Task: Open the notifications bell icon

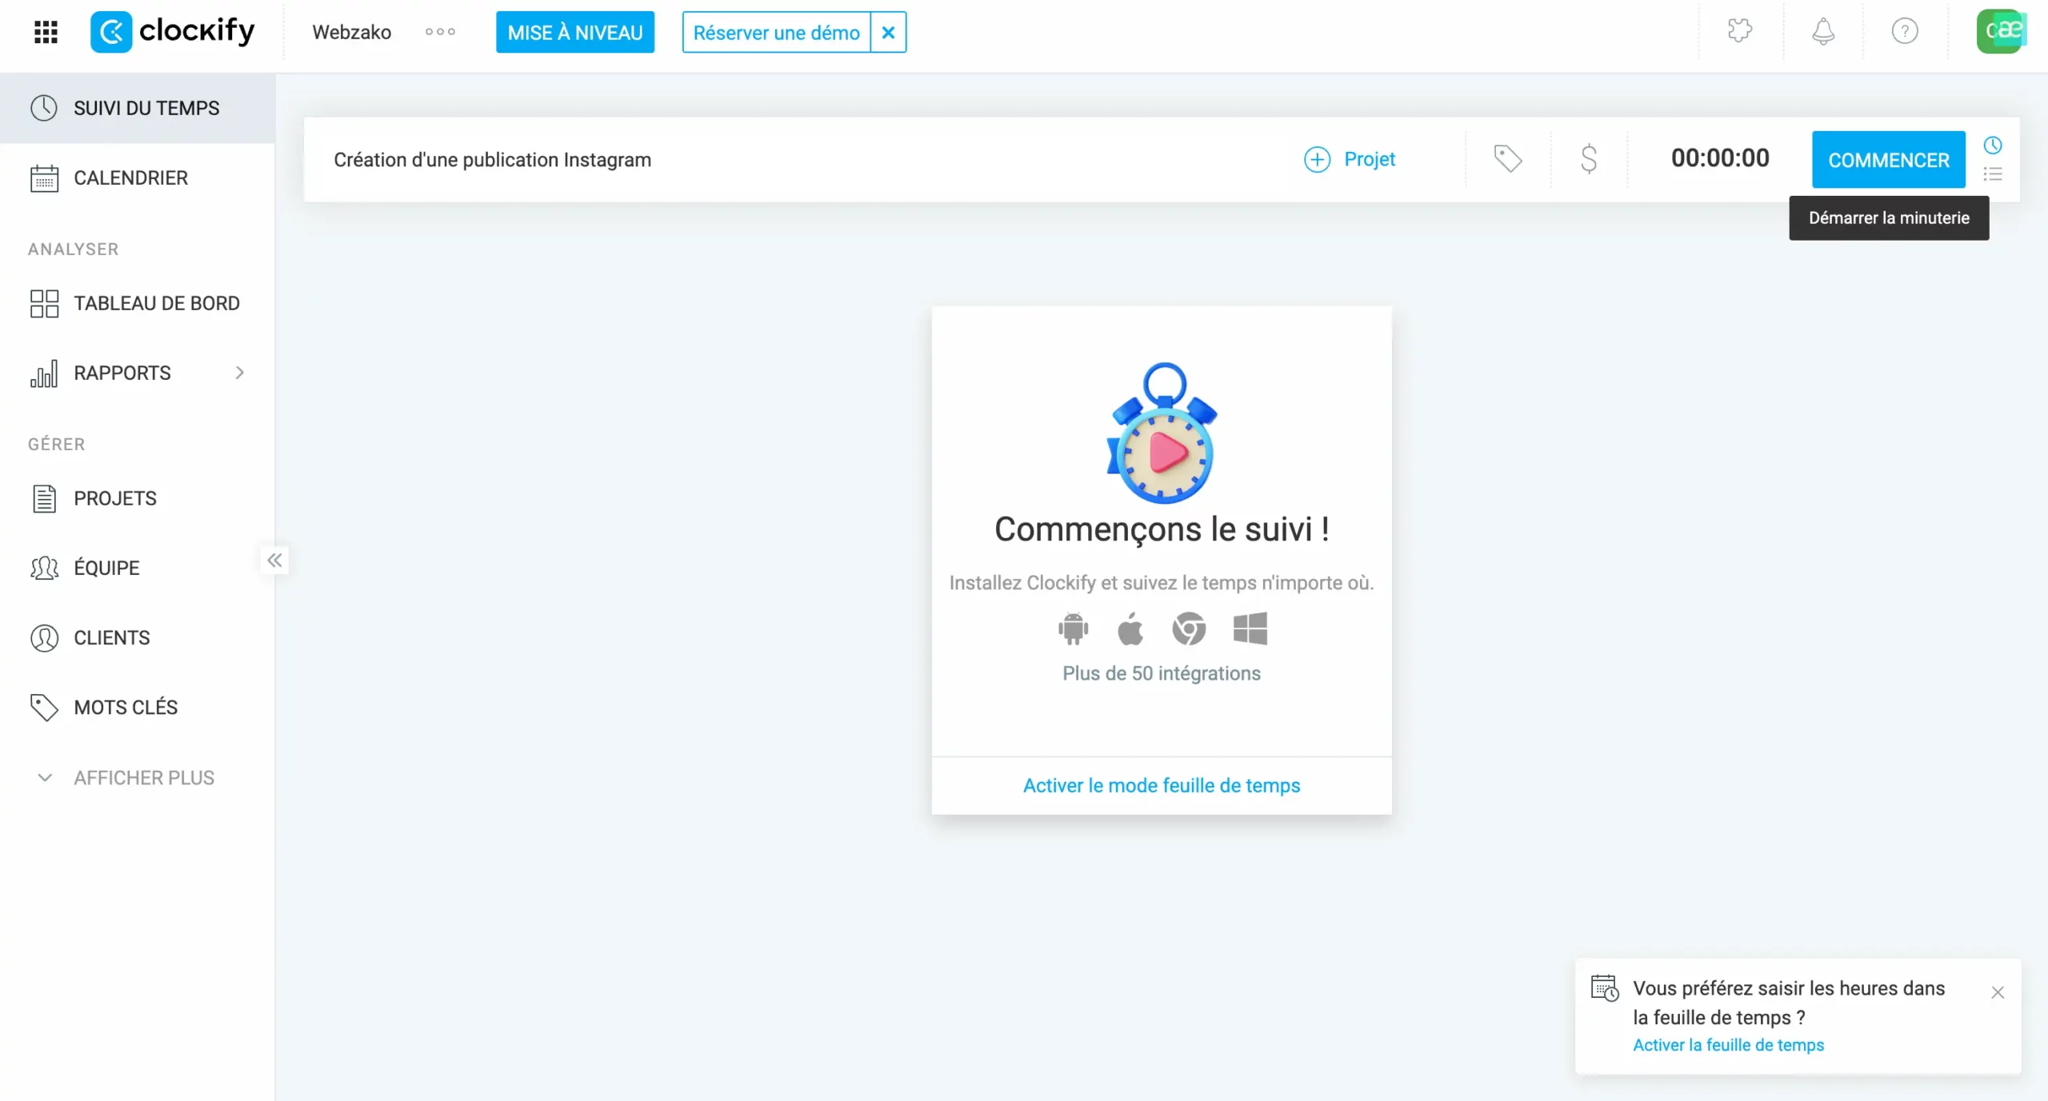Action: pos(1822,31)
